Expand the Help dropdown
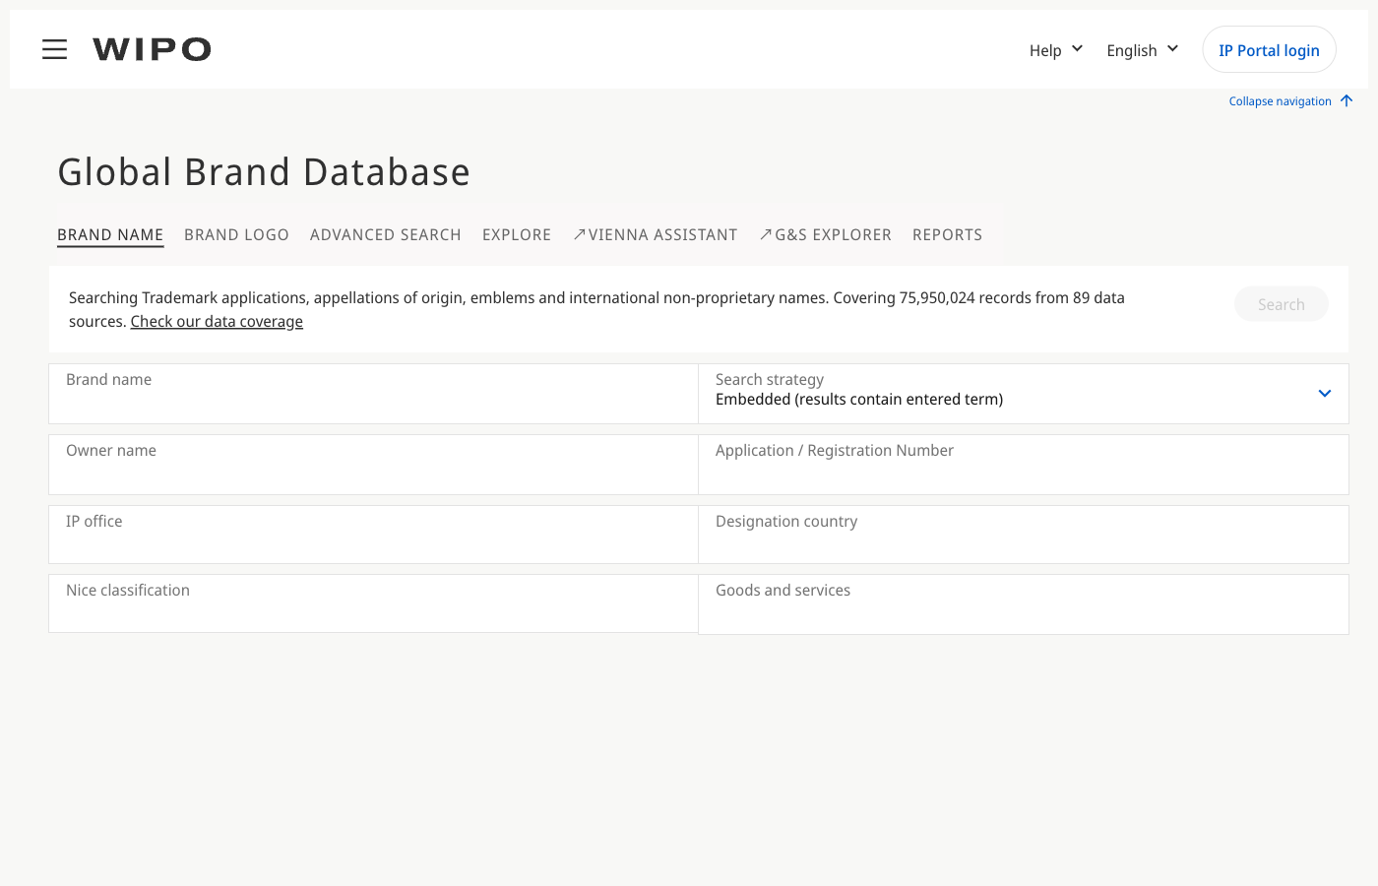 [1056, 50]
